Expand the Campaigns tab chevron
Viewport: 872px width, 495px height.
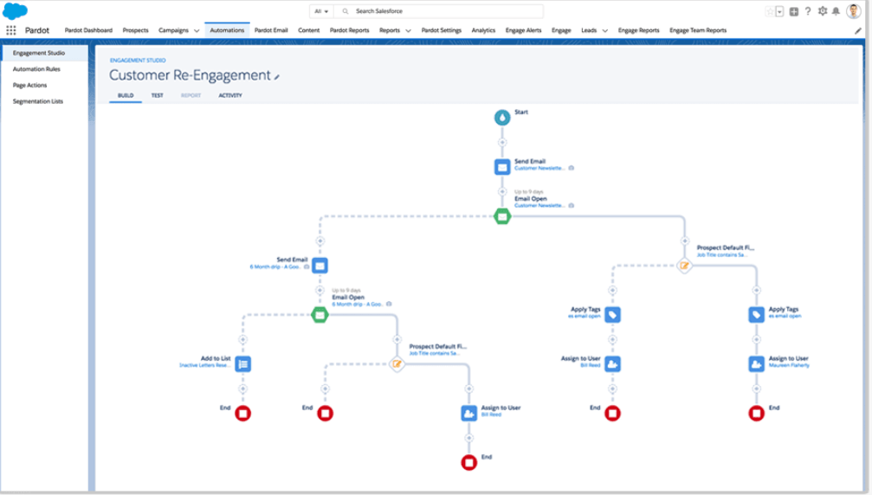(197, 31)
